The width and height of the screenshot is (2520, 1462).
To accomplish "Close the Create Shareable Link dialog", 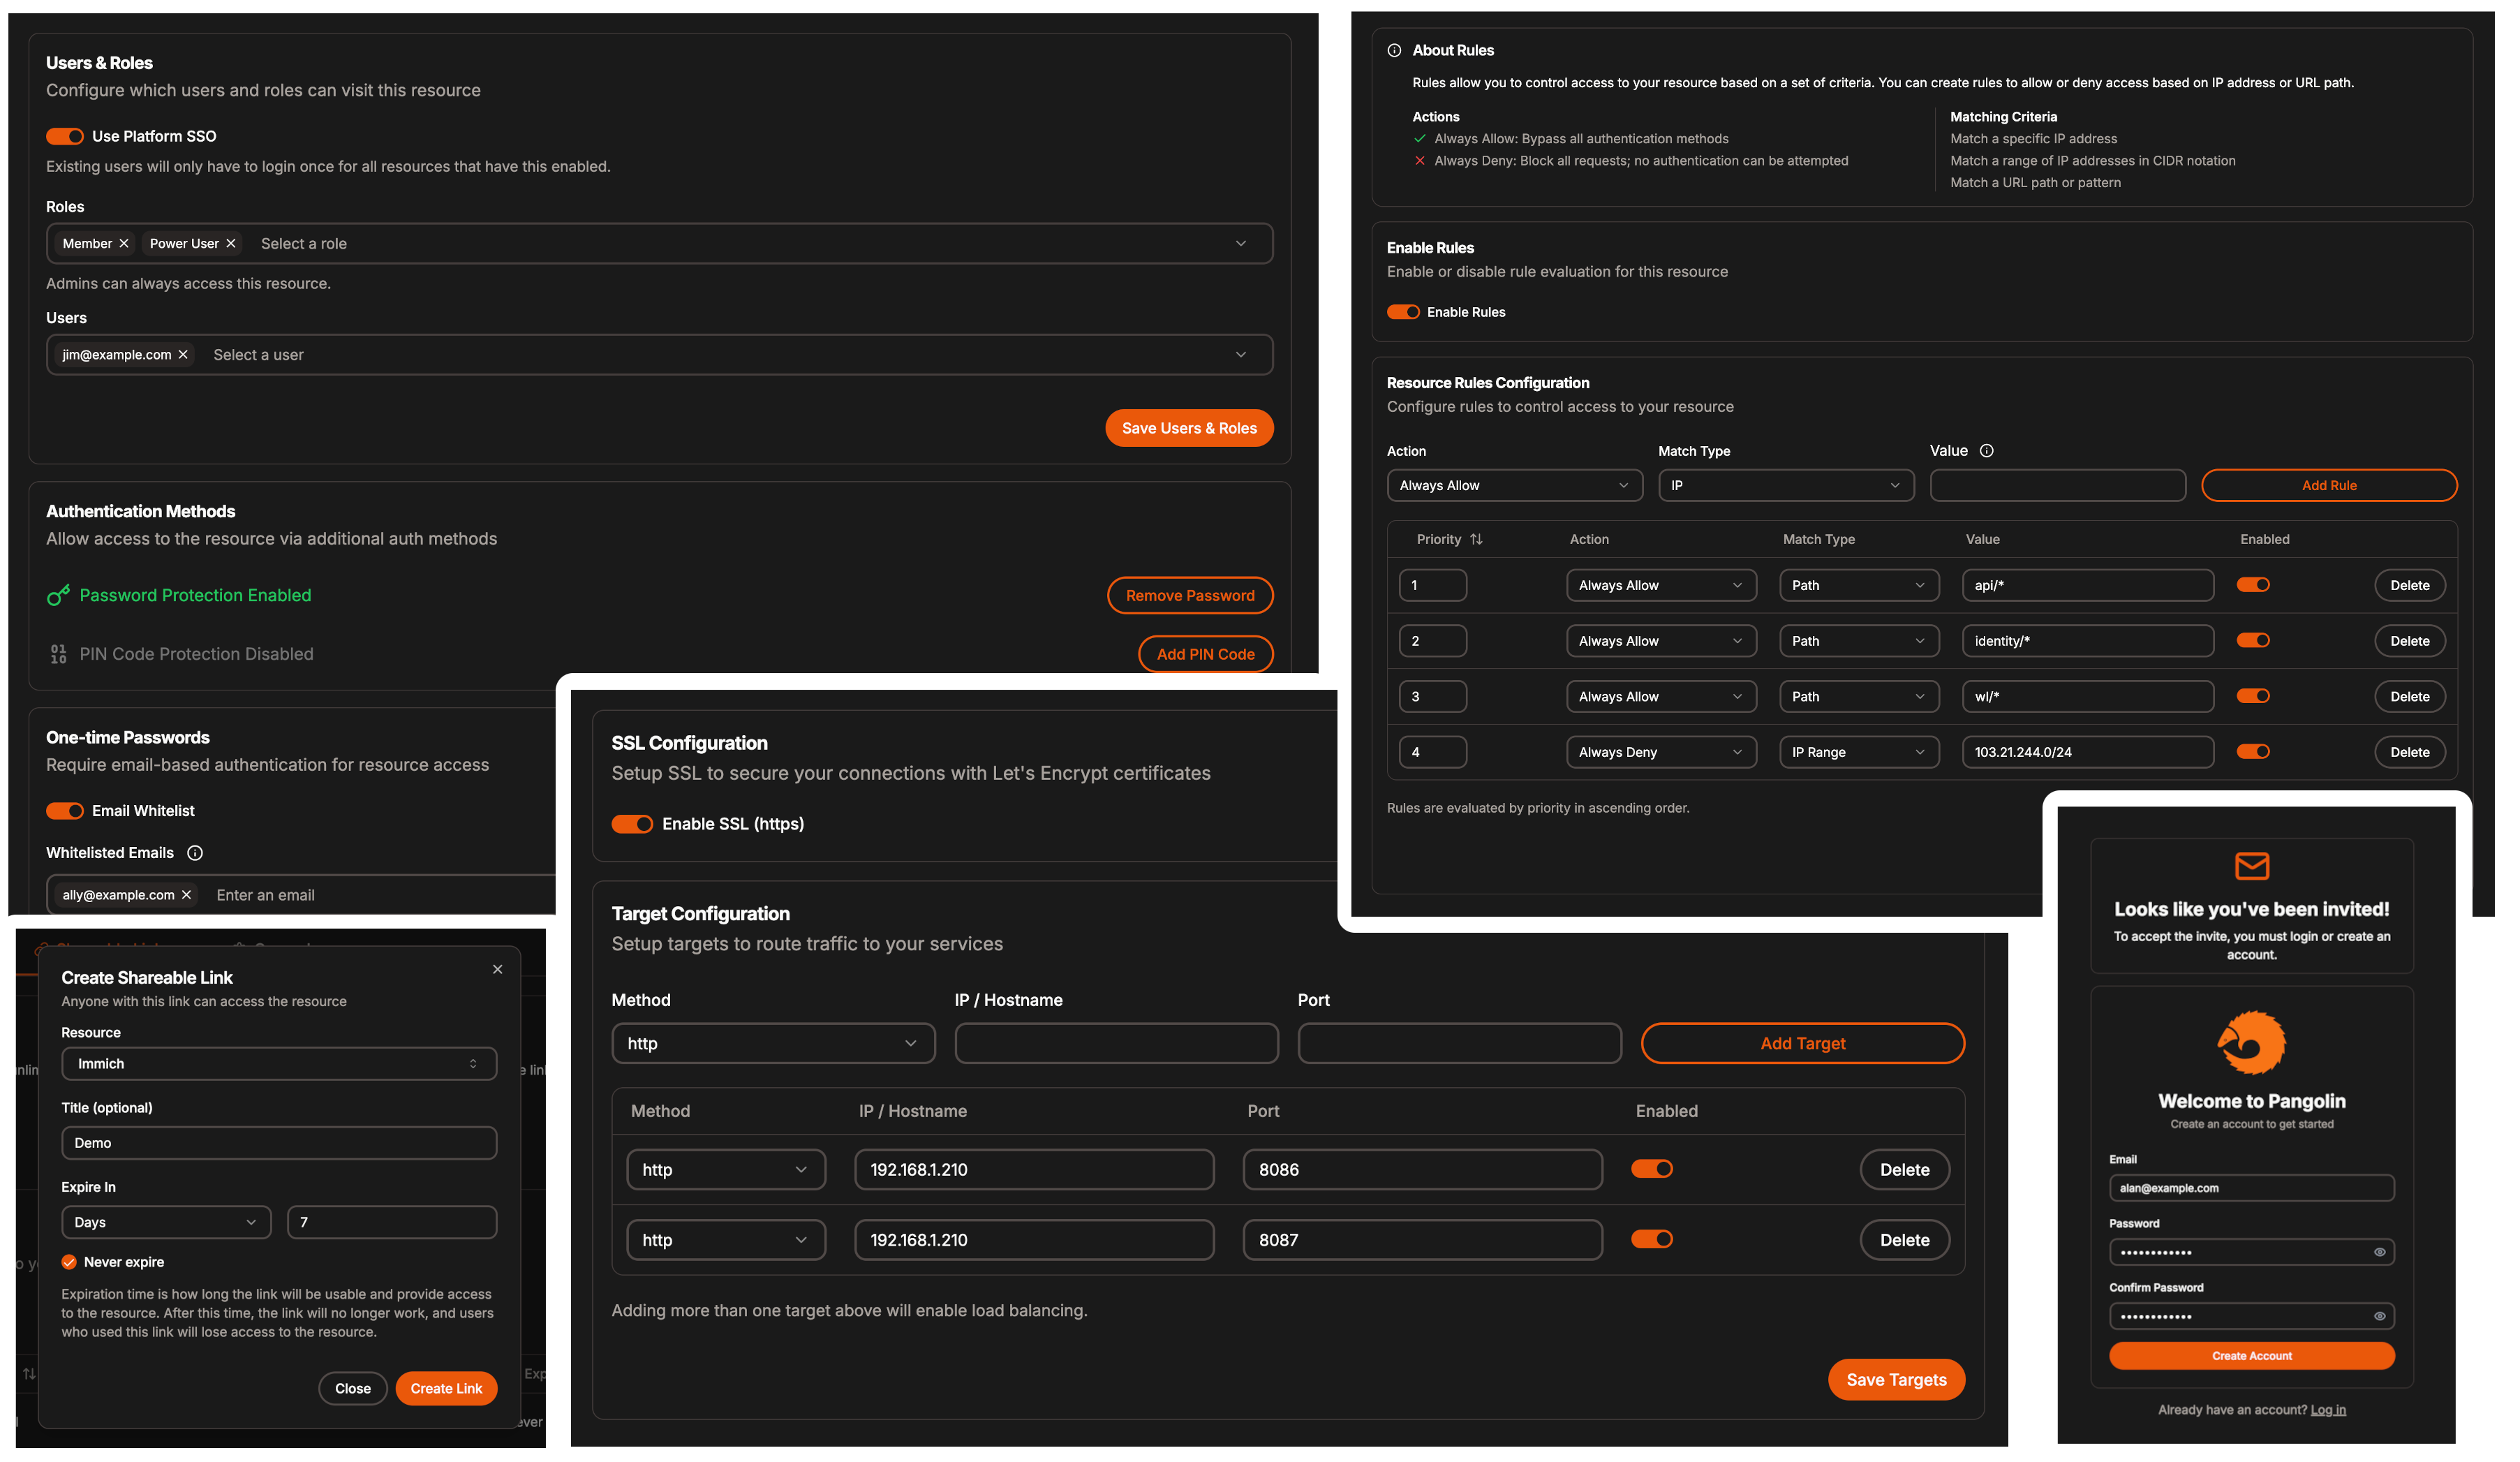I will [x=497, y=970].
